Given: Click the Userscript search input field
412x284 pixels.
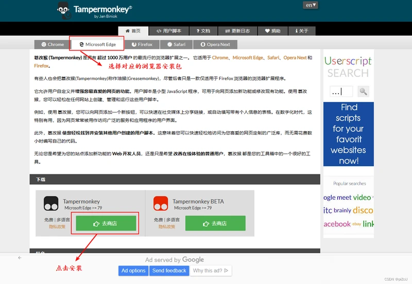Looking at the screenshot, I should pos(341,92).
